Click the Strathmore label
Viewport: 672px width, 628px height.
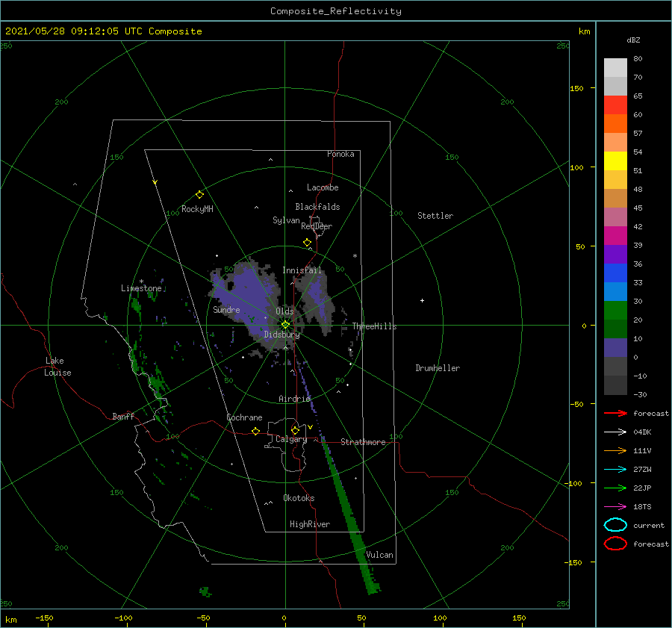point(363,442)
